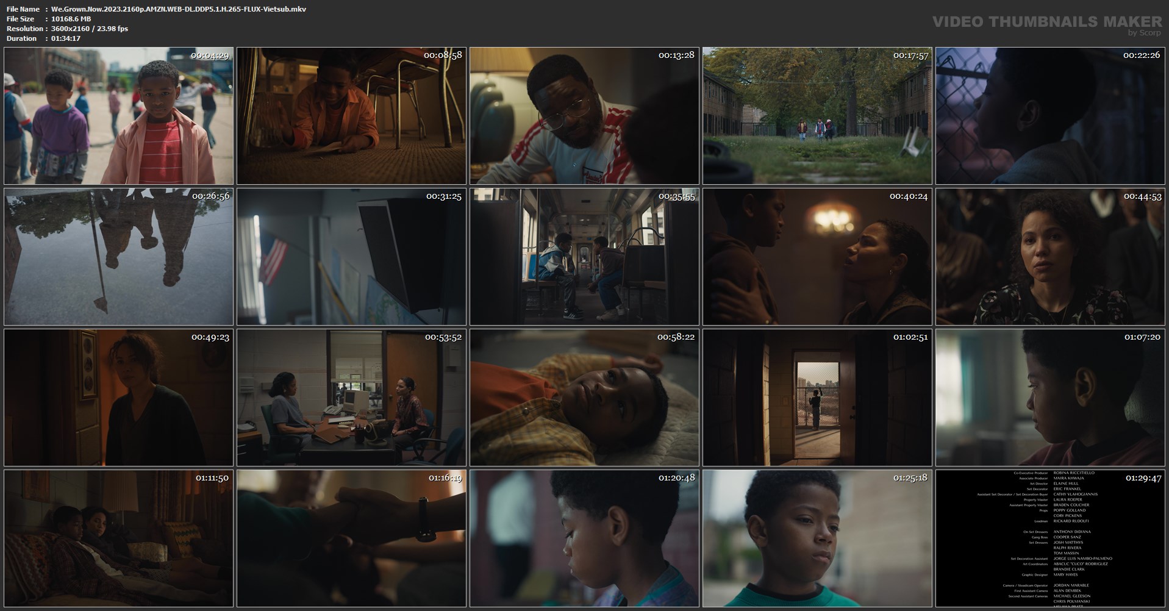Select the resolution value 3600x2160 / 23.98 fps
Screen dimensions: 1169x611
pos(90,29)
